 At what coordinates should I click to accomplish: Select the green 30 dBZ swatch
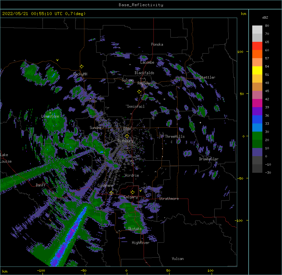(x=257, y=136)
